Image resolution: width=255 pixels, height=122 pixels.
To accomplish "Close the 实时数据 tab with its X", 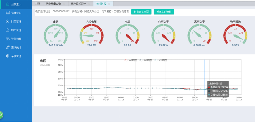I will click(x=109, y=4).
